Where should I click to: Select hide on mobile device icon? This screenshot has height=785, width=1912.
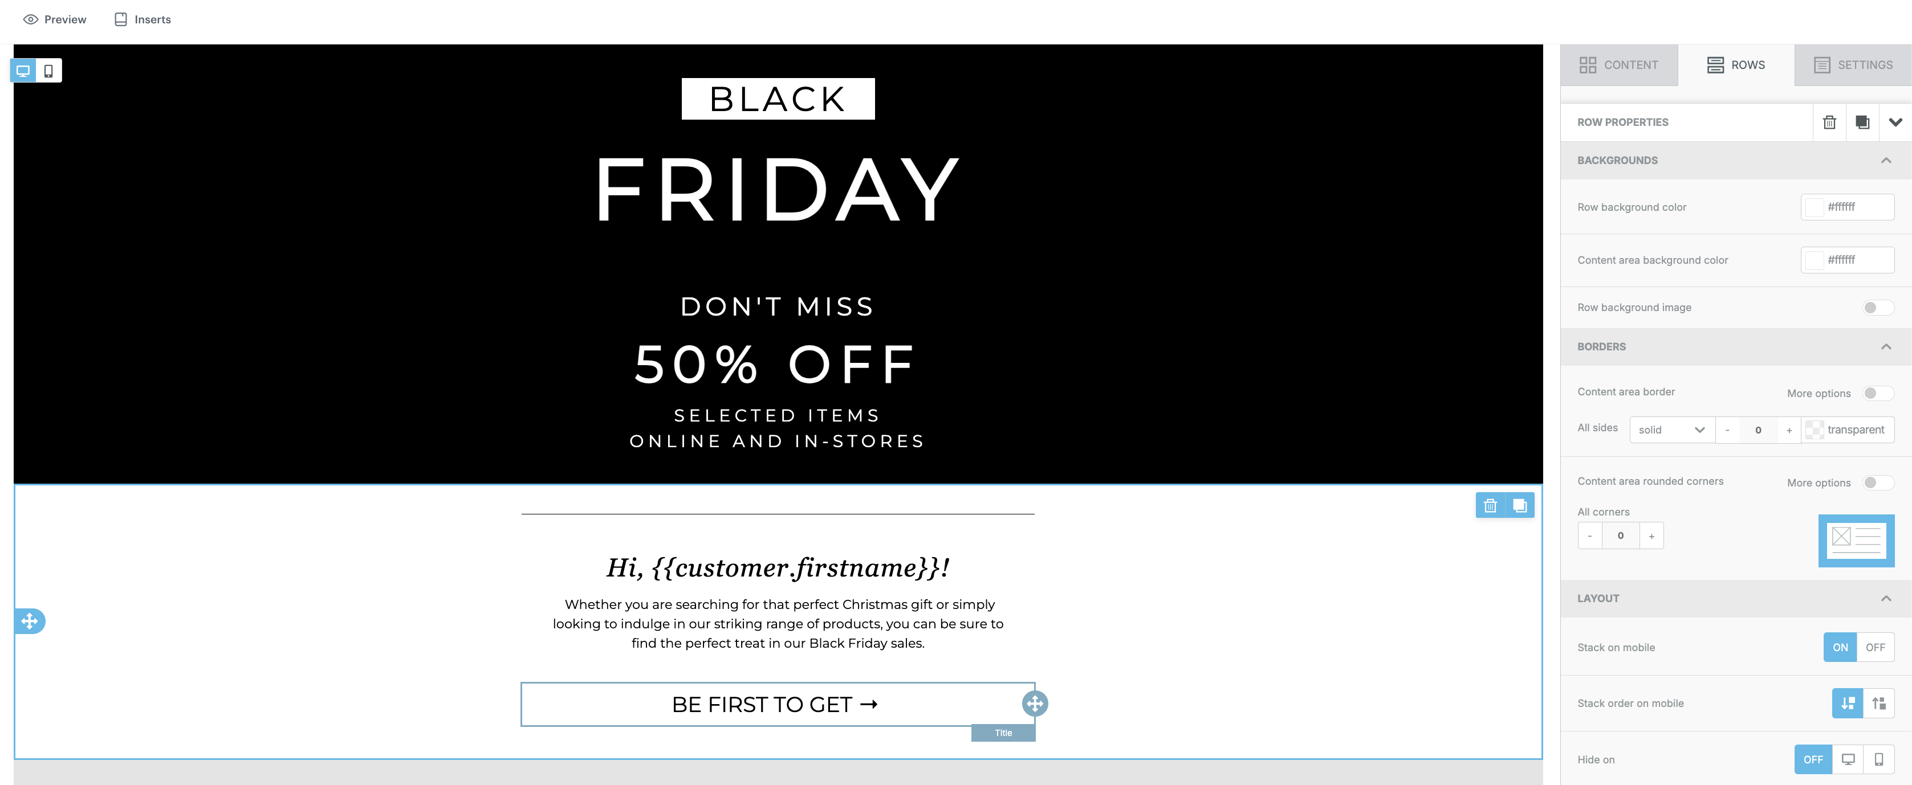(x=1878, y=760)
